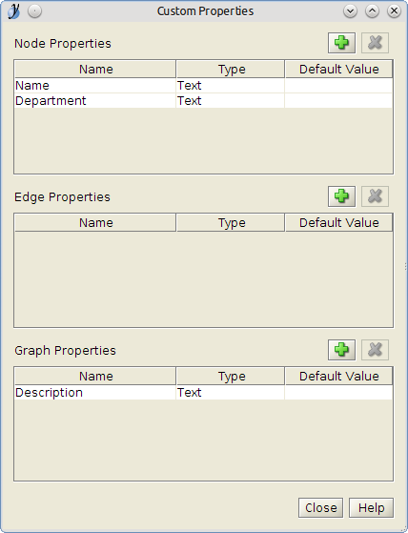
Task: Open the Type cell of Name node property
Action: pos(230,85)
